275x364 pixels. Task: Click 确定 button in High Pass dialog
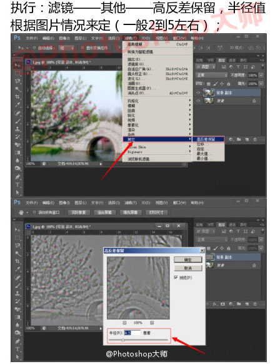click(187, 260)
